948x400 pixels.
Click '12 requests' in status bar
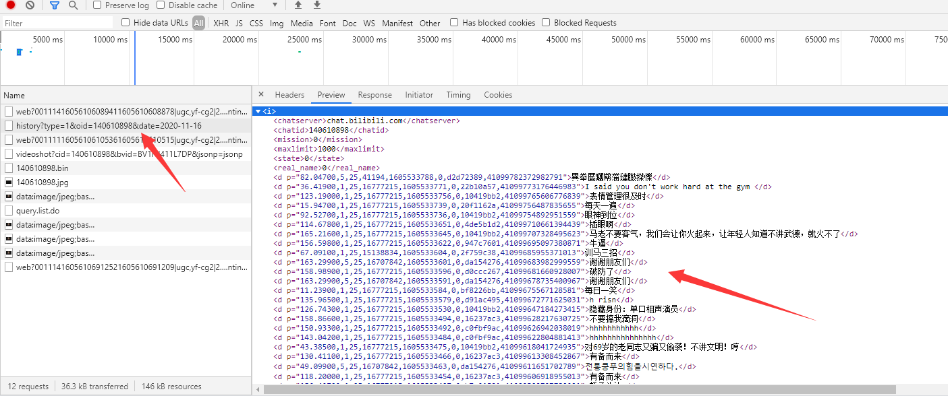[28, 387]
